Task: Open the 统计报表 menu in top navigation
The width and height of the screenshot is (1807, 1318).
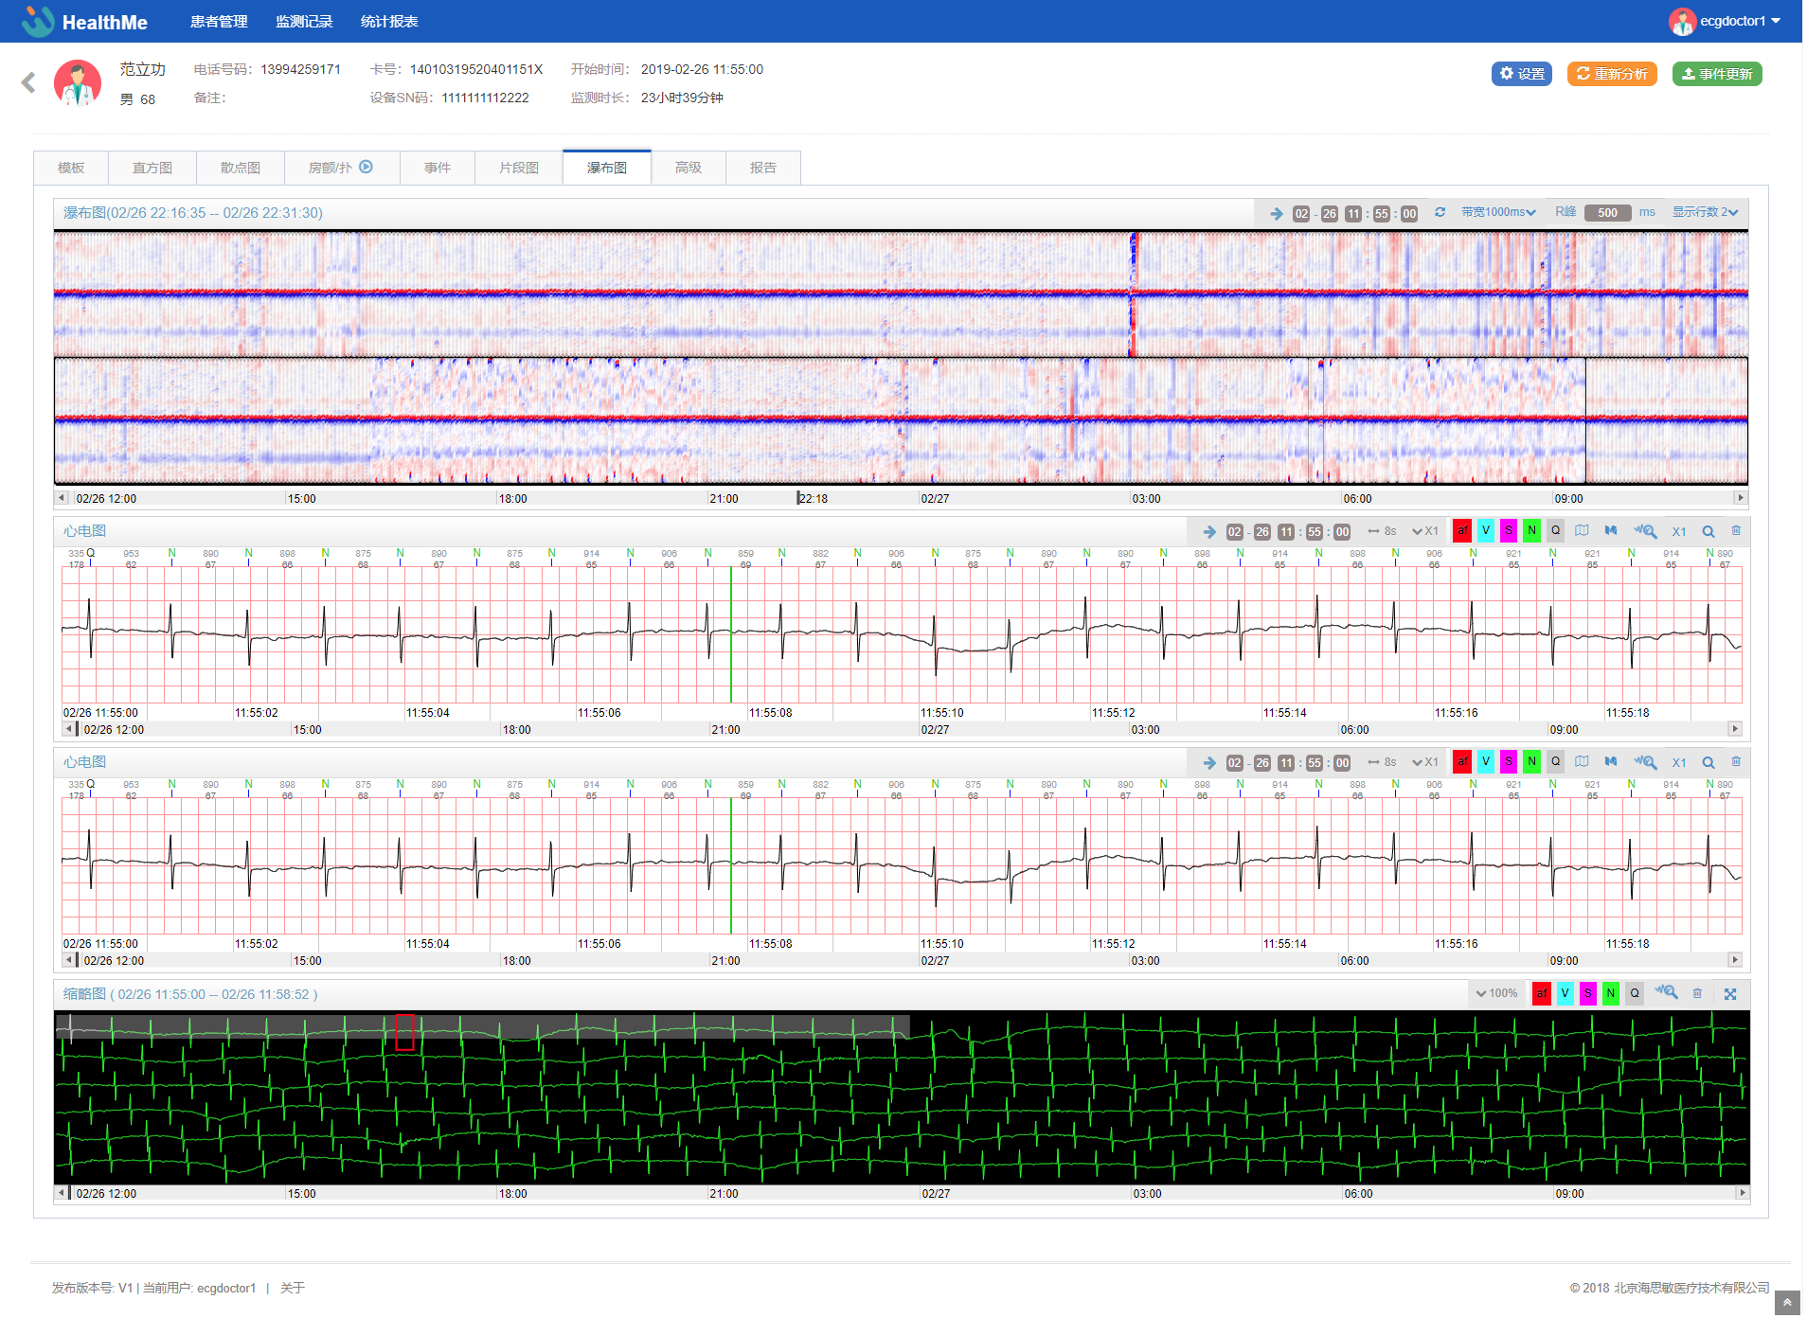Action: coord(388,22)
